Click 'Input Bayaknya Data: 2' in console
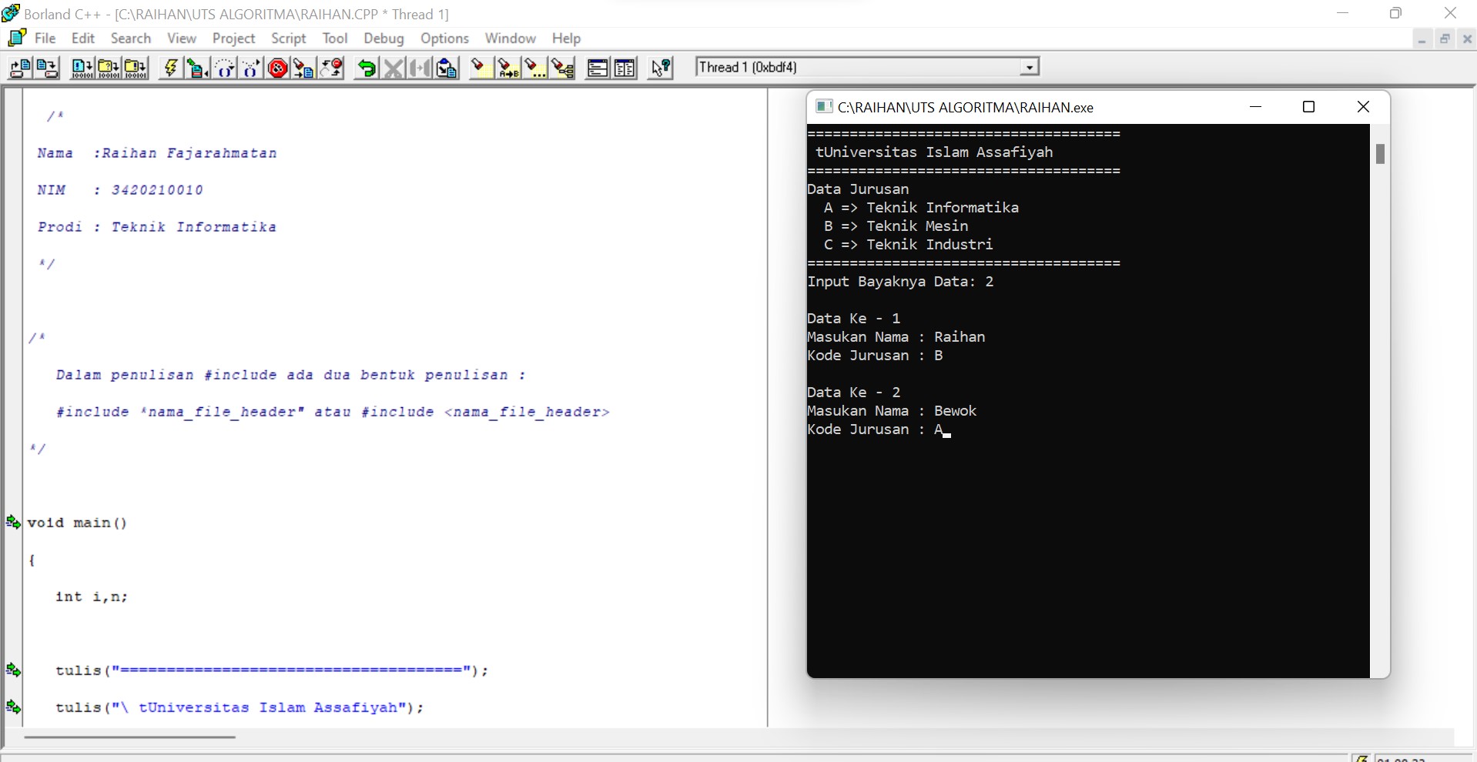The image size is (1477, 762). [x=900, y=282]
